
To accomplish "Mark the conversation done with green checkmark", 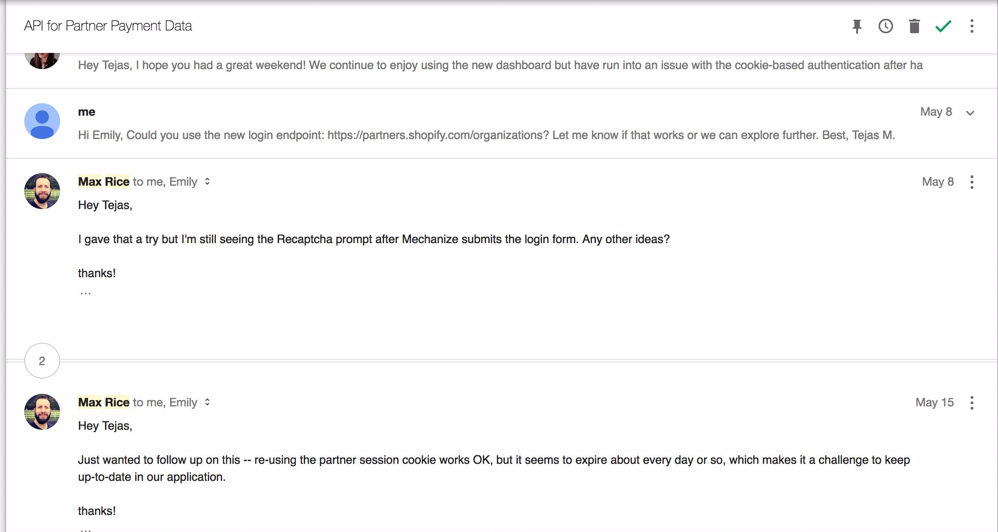I will coord(943,26).
